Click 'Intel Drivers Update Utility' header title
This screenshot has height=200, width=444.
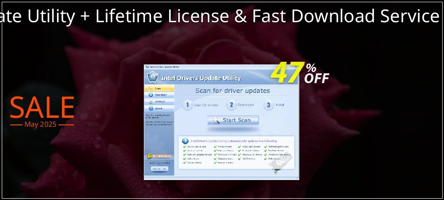[201, 78]
